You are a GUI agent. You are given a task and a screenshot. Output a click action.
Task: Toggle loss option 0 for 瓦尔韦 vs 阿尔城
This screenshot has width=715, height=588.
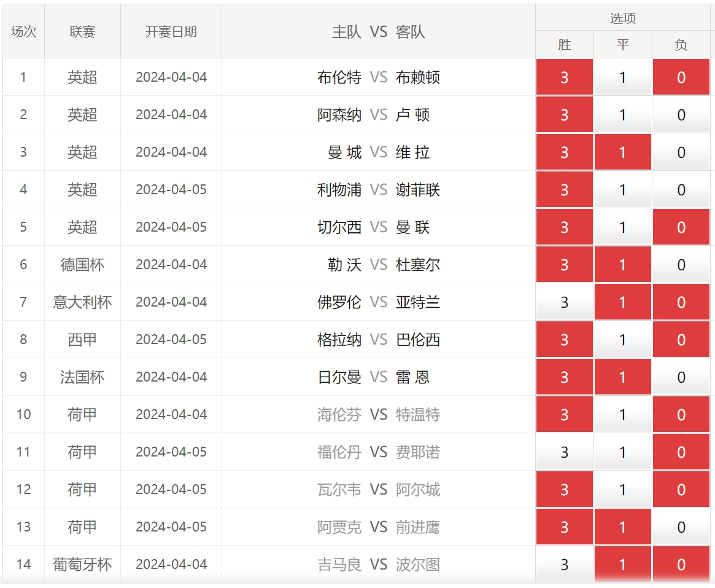(681, 489)
